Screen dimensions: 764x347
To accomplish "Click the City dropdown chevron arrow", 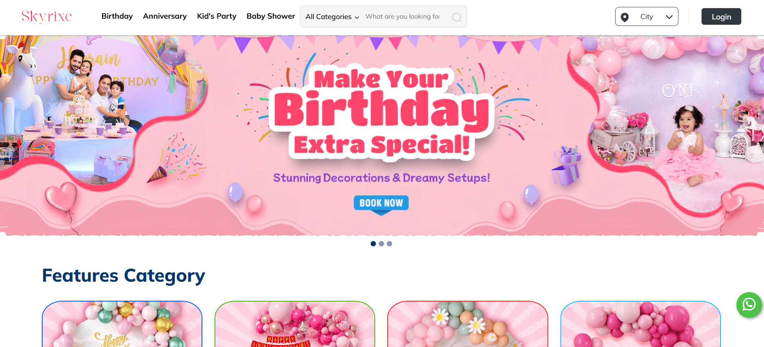I will tap(669, 17).
